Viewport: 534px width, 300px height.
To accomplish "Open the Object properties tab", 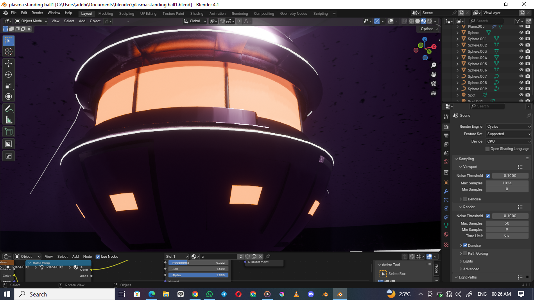I will pyautogui.click(x=446, y=182).
